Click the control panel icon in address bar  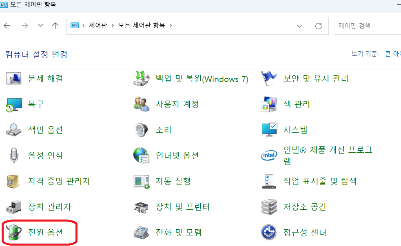(75, 26)
